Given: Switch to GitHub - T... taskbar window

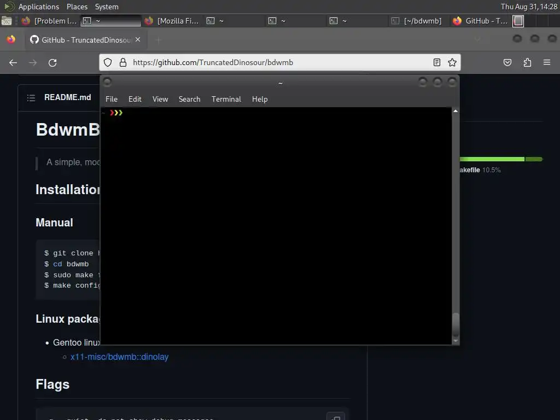Looking at the screenshot, I should click(x=480, y=21).
